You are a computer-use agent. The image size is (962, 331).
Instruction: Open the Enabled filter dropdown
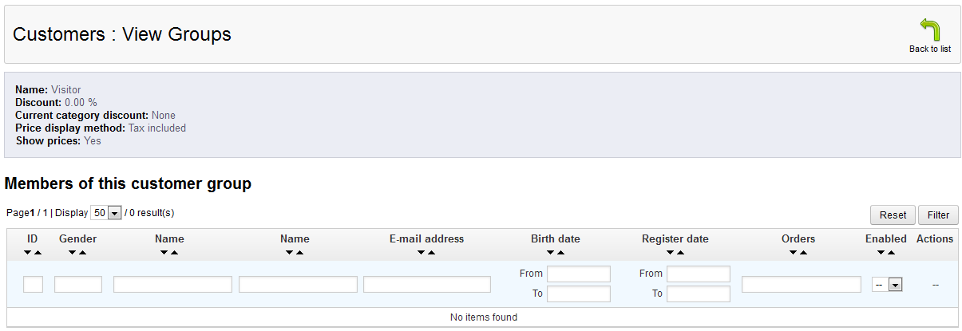pos(886,285)
